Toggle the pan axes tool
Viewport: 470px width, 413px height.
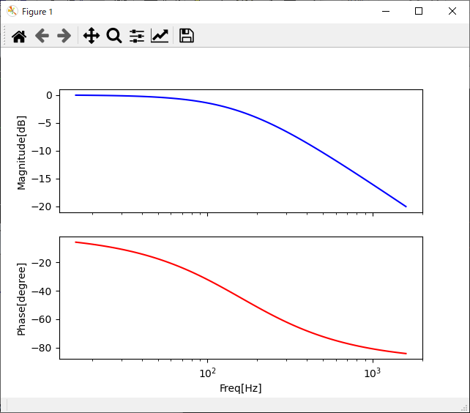[x=91, y=36]
